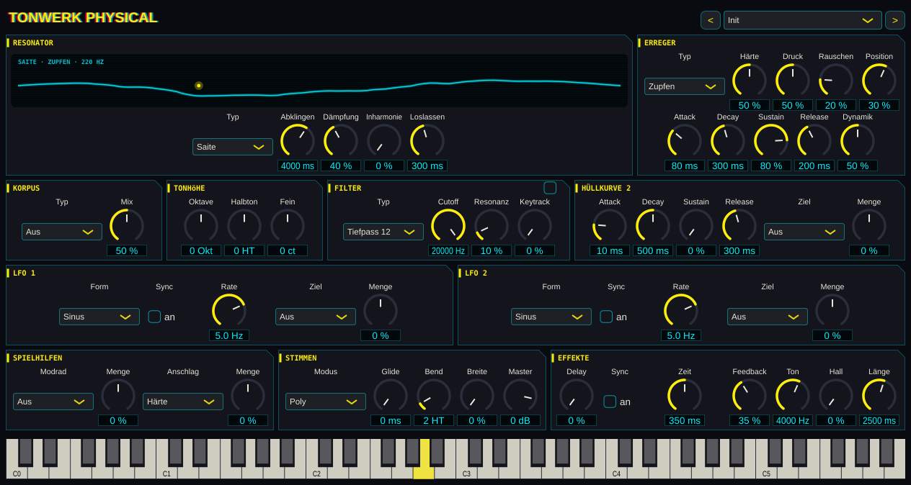Expand the Filter Typ dropdown Tiefpass 12
The height and width of the screenshot is (485, 911).
[383, 232]
